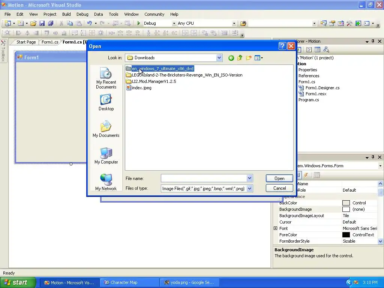Screen dimensions: 384x288
Task: Click Align Lefts layout toolbar icon
Action: [19, 33]
